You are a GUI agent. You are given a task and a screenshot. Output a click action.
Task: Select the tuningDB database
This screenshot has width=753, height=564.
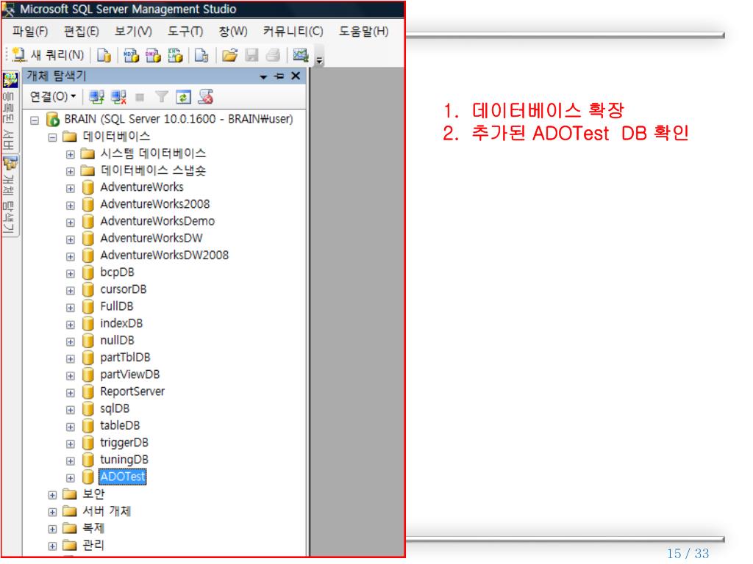click(x=124, y=460)
